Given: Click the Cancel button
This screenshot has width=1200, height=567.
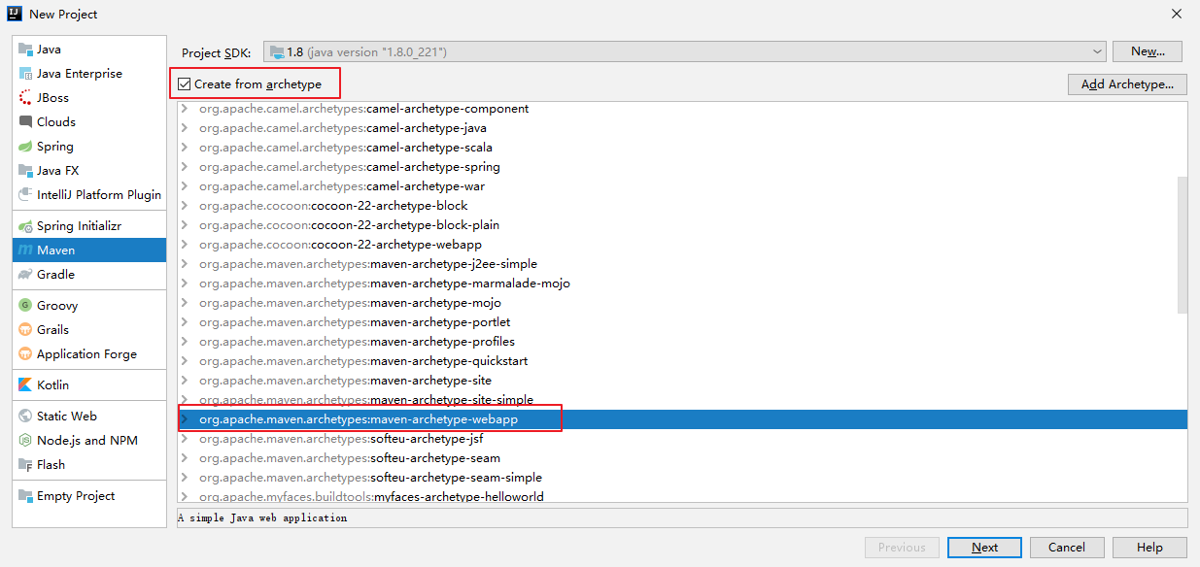Looking at the screenshot, I should click(1067, 548).
